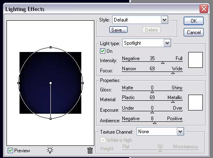Viewport: 213px width, 158px height.
Task: Uncheck the light On checkbox
Action: click(102, 51)
